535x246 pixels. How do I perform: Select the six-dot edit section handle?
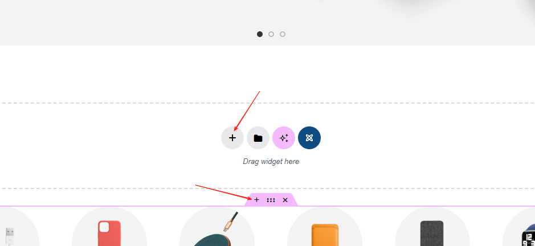click(x=271, y=200)
